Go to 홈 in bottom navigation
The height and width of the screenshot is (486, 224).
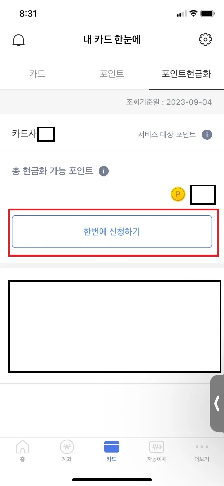[x=22, y=451]
